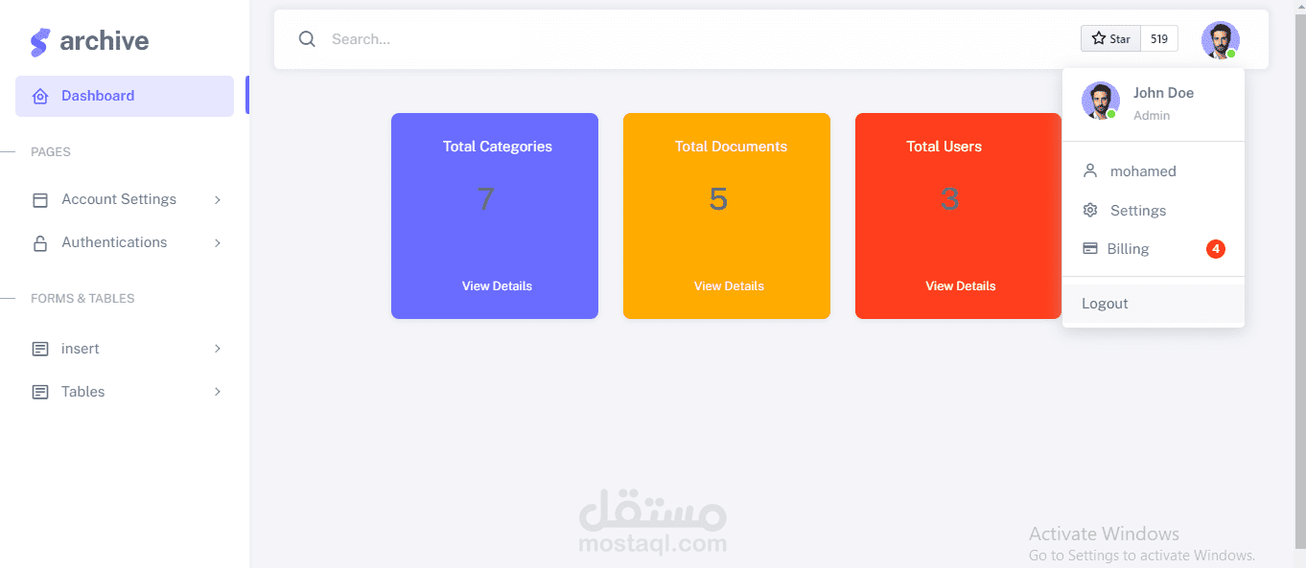
Task: Click the Tables list icon
Action: (40, 393)
